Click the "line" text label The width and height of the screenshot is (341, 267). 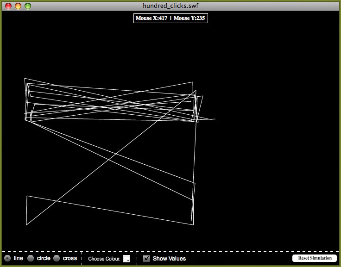tap(18, 258)
